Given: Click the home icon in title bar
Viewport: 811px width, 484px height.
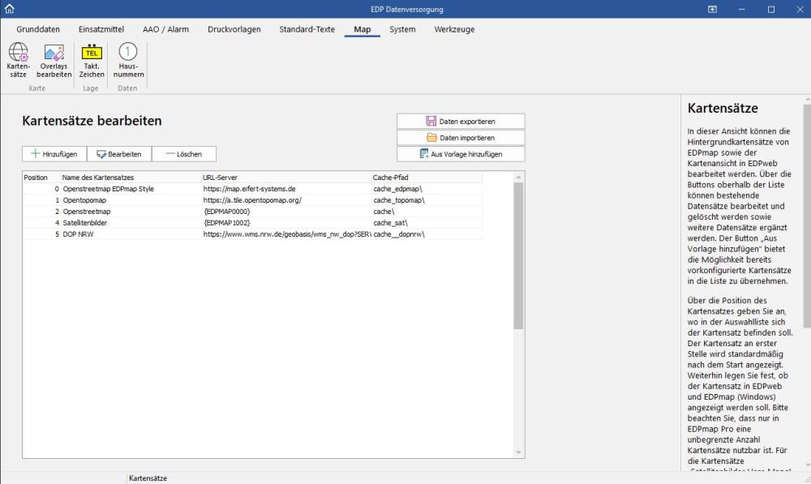Looking at the screenshot, I should coord(9,9).
